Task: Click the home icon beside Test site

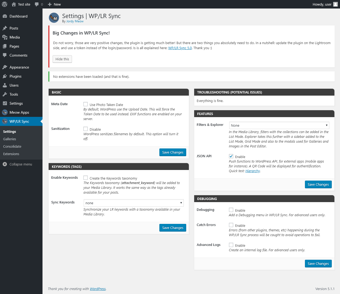Action: [14, 4]
